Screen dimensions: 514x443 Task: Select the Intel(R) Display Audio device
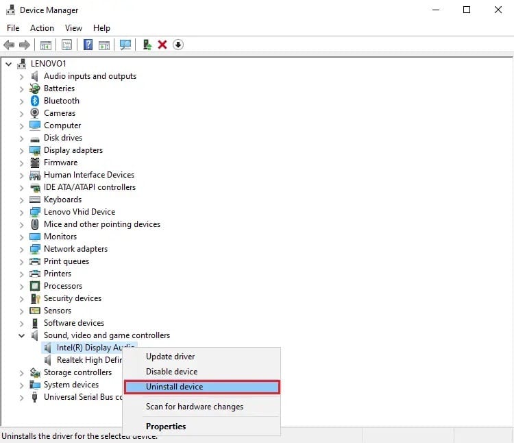click(x=89, y=348)
